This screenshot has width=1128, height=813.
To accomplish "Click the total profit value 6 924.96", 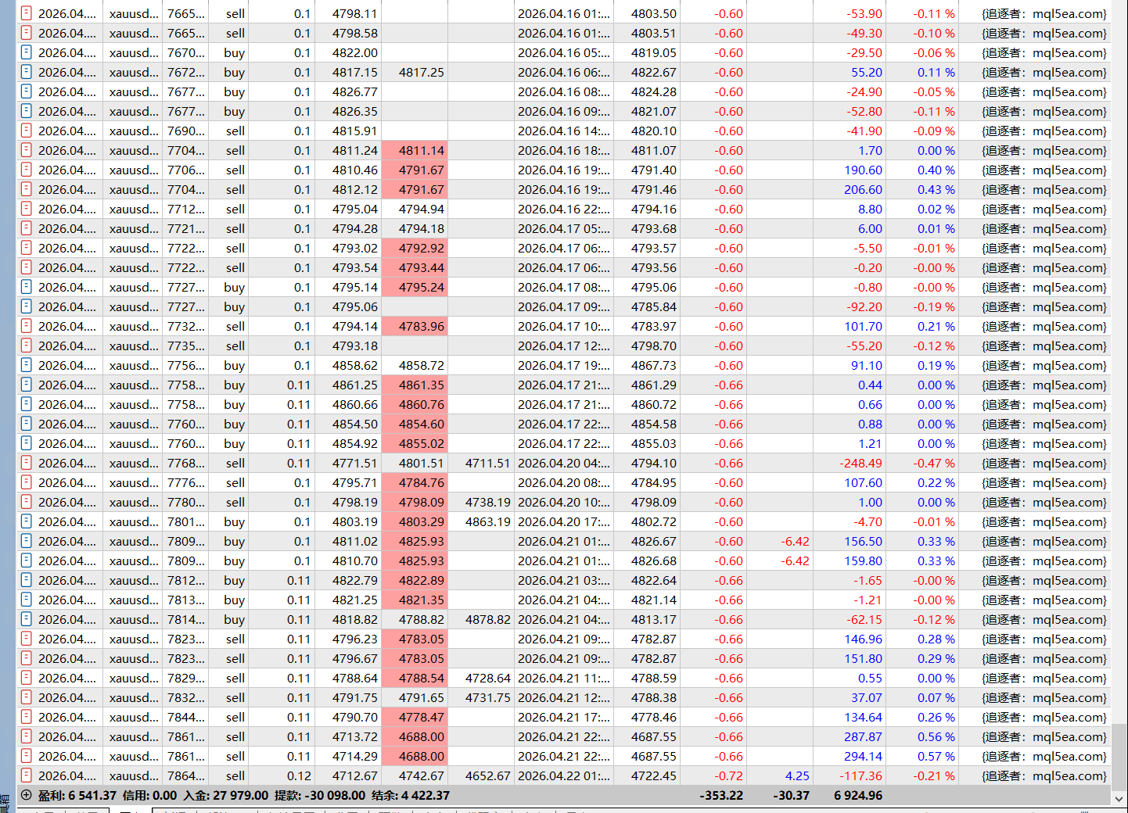I will click(857, 795).
